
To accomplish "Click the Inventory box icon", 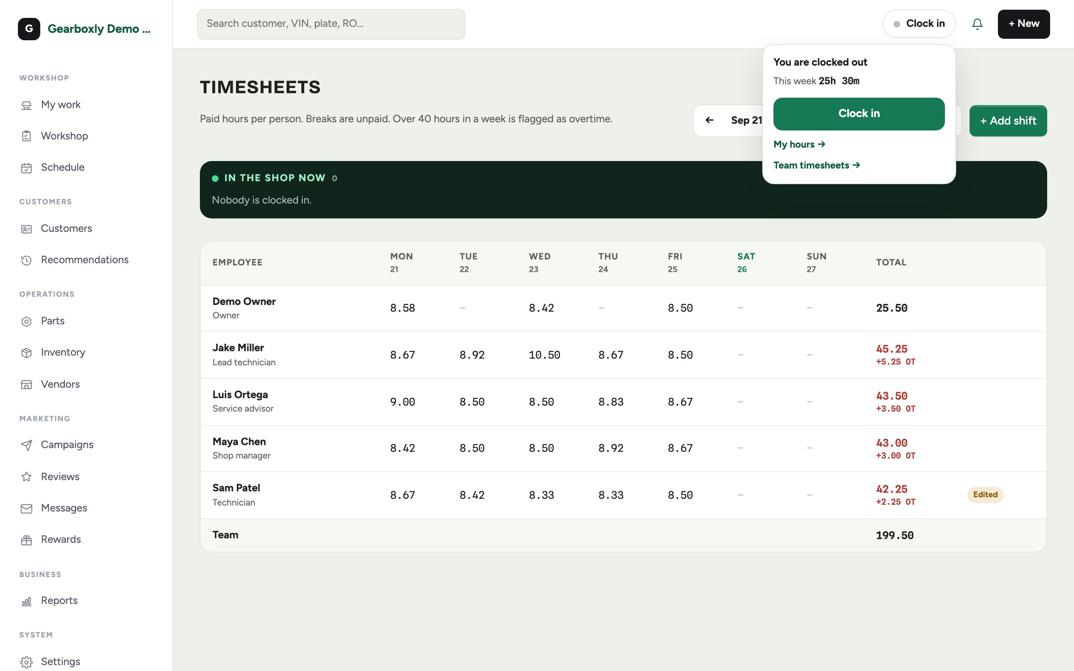I will point(26,353).
